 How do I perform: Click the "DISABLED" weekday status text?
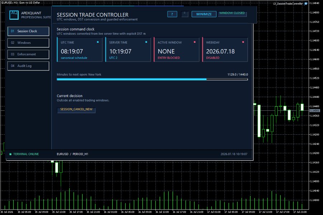pos(212,58)
